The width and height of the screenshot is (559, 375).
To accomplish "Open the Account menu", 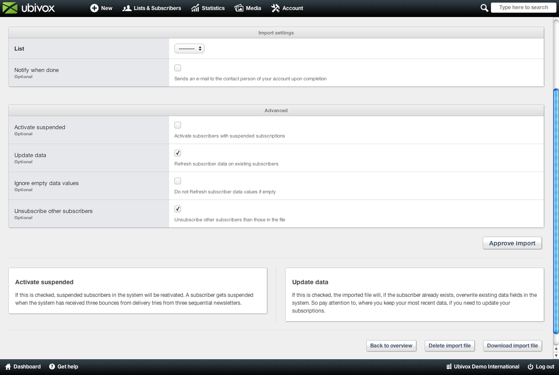I will (x=287, y=8).
